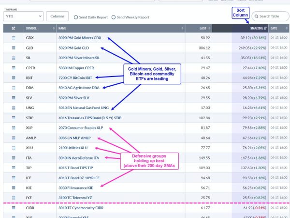
Task: Open the row menu for IEF
Action: (x=14, y=178)
